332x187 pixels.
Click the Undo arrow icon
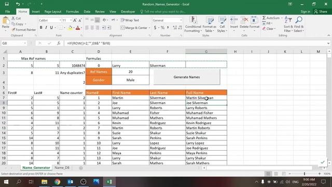point(18,4)
